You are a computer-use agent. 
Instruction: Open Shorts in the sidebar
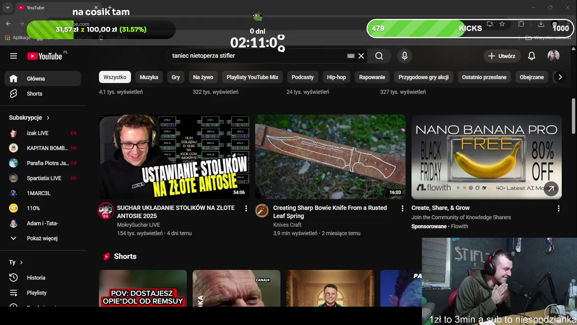click(x=43, y=94)
